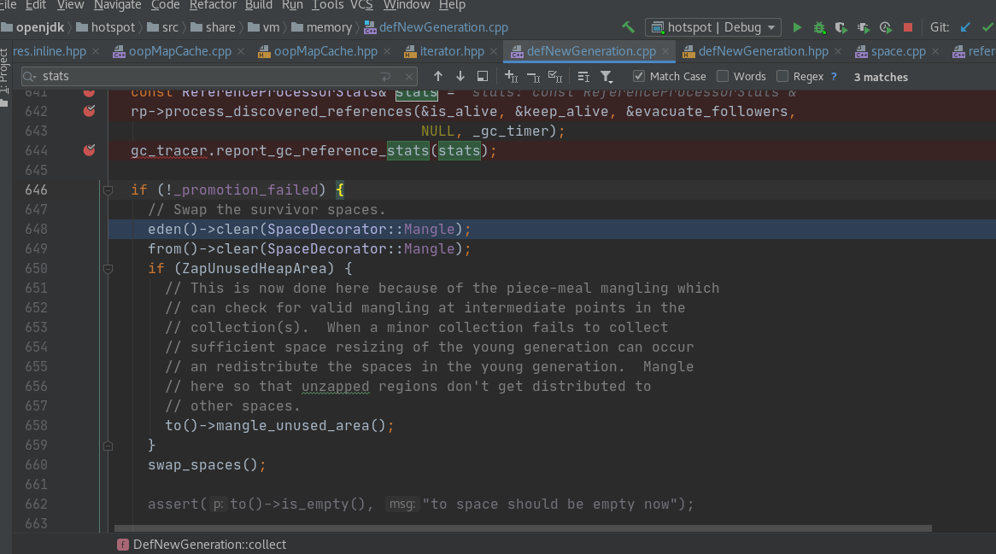Viewport: 996px width, 554px height.
Task: Open the Help menu
Action: point(452,5)
